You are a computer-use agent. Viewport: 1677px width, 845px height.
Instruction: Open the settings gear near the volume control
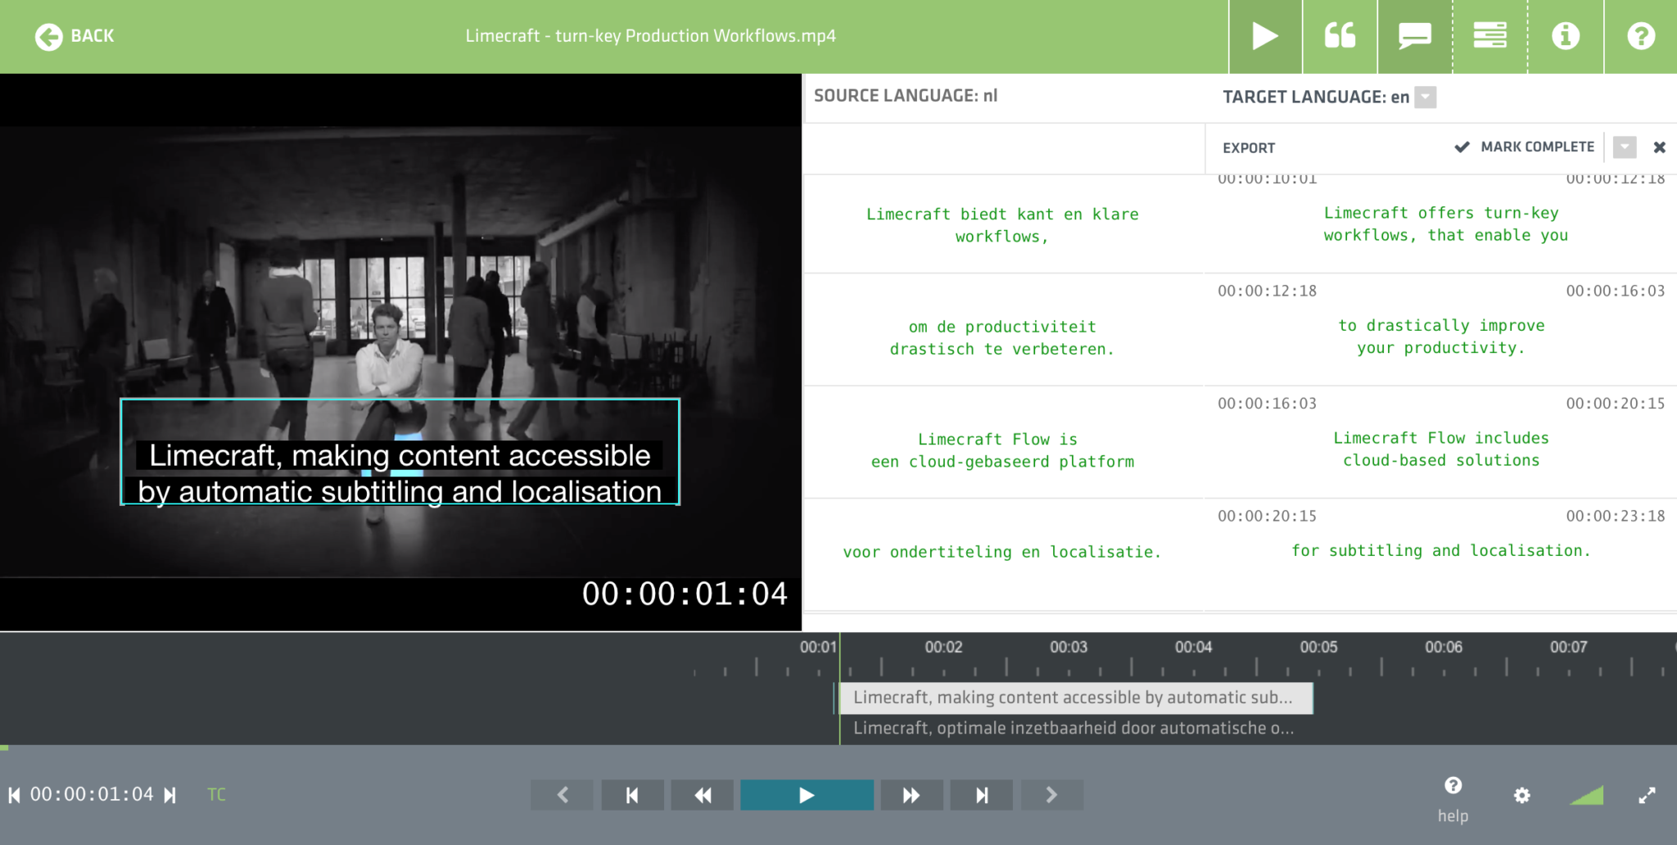1523,794
